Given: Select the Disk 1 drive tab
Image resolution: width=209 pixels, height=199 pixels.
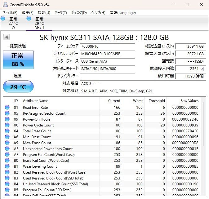Looking at the screenshot, I should [x=39, y=23].
